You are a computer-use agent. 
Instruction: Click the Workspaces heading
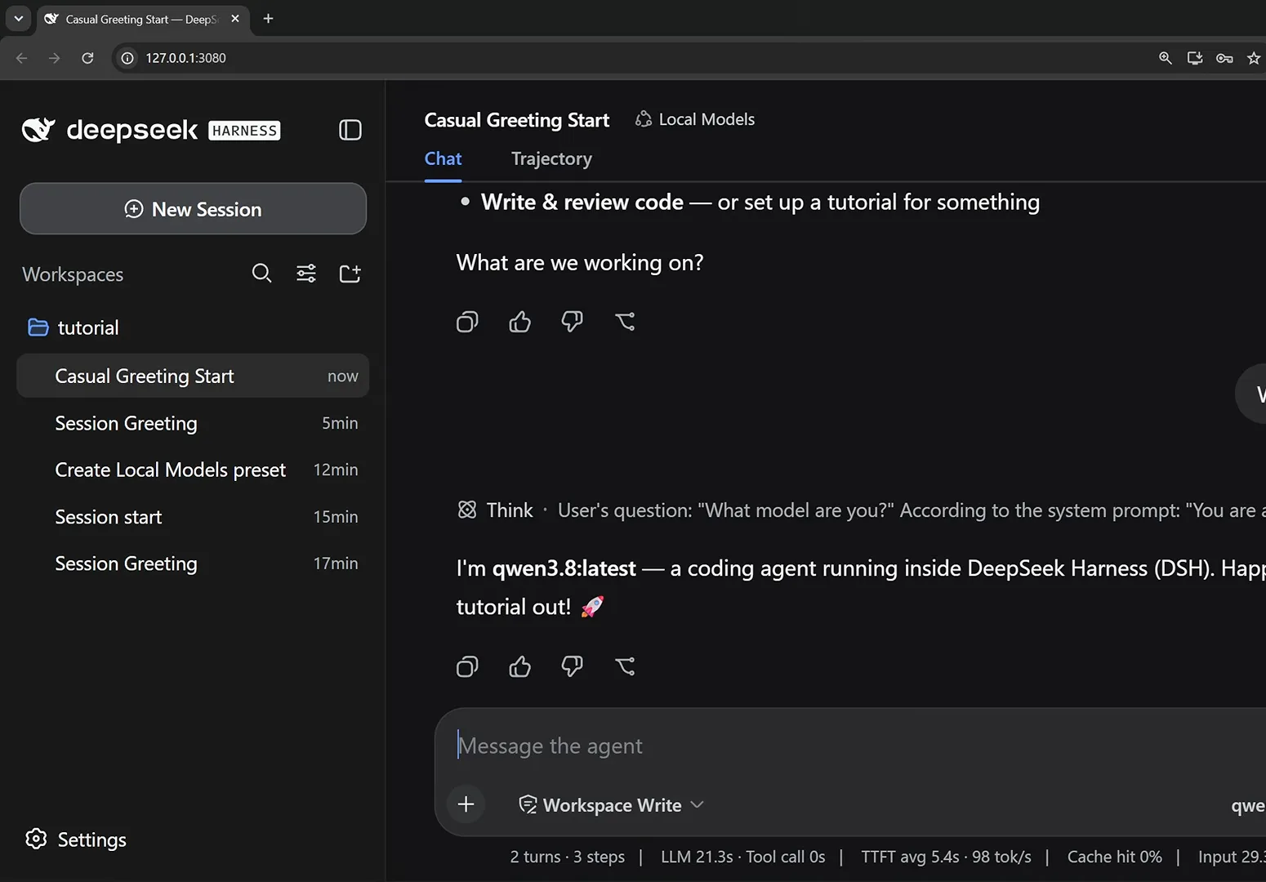(x=73, y=274)
